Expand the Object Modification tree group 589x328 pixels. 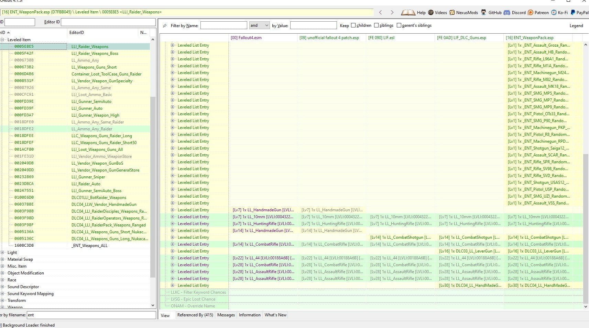(x=2, y=273)
